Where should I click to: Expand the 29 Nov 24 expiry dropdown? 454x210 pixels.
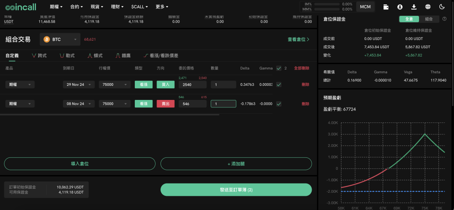coord(78,84)
